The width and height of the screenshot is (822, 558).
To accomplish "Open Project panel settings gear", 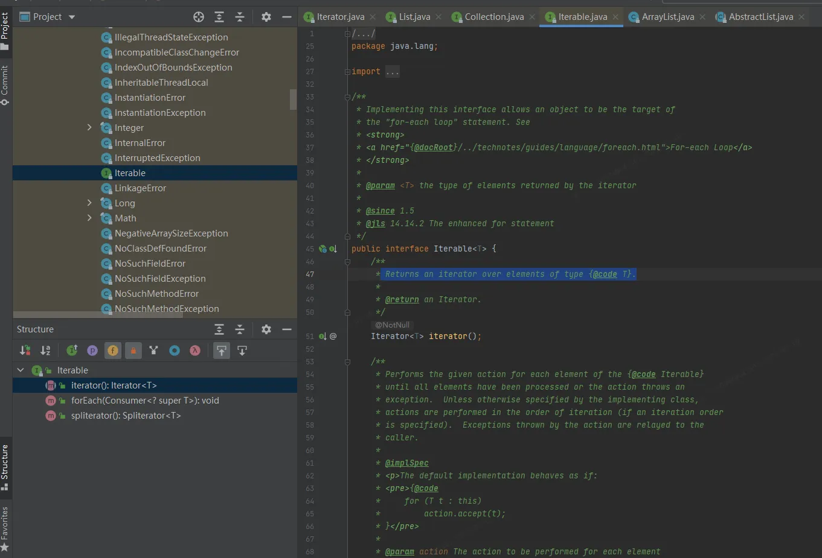I will click(x=266, y=17).
